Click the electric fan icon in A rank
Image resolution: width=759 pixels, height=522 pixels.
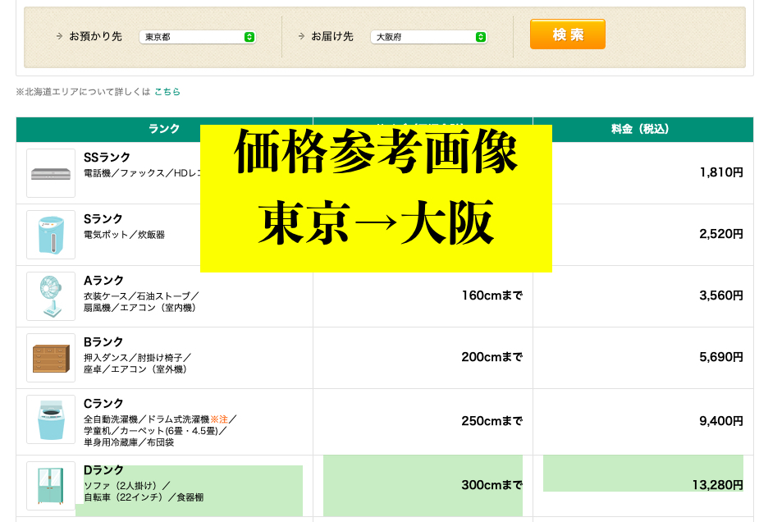click(51, 296)
